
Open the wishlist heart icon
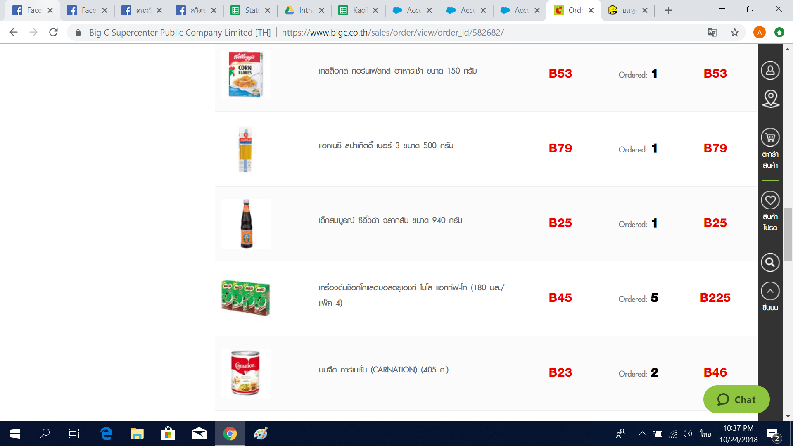770,200
